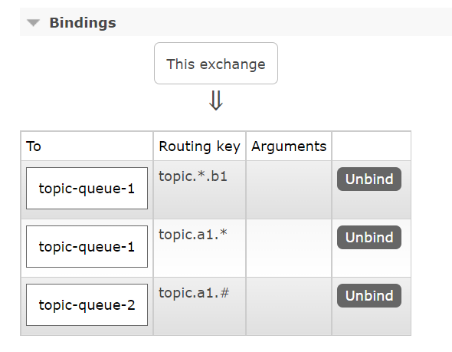This screenshot has width=452, height=352.
Task: Open topic-queue-1 bound with topic.a1.*
Action: click(x=87, y=247)
